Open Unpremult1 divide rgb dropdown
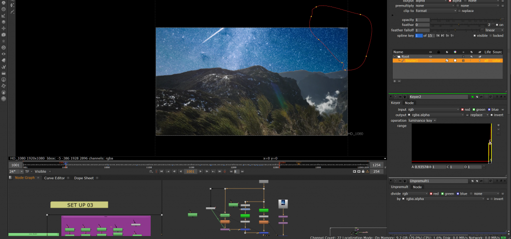The image size is (511, 239). click(x=415, y=194)
